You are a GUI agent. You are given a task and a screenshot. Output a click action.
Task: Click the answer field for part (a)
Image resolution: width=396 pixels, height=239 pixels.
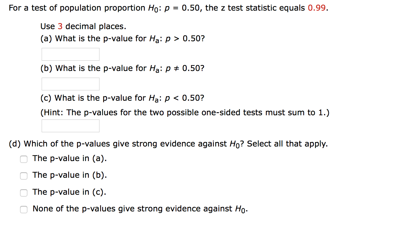(70, 54)
